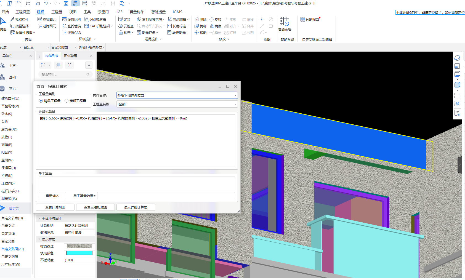Run 云检查 cloud check

[x=126, y=26]
